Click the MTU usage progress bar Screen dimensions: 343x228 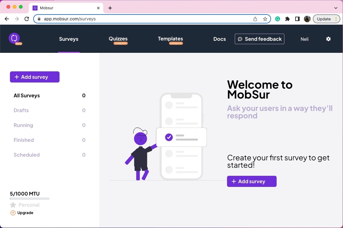[30, 199]
